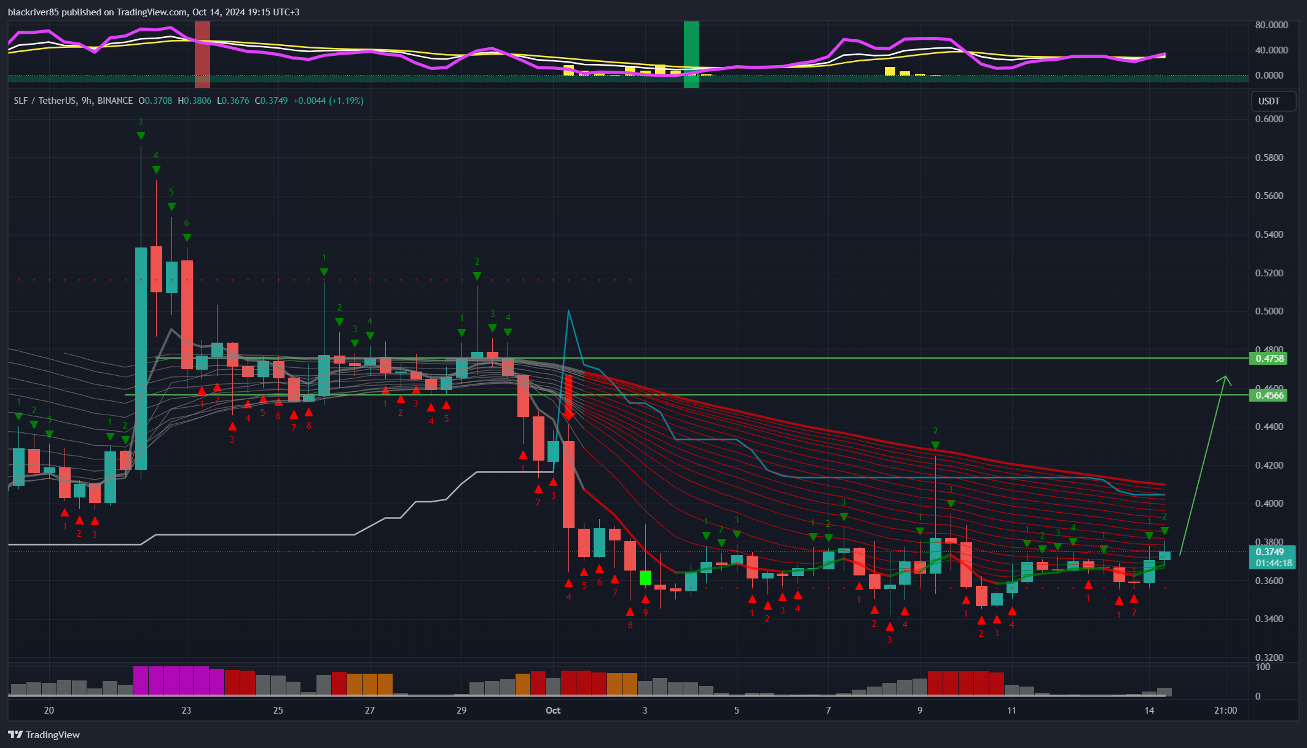Viewport: 1307px width, 748px height.
Task: Click the 21:00 time axis label
Action: click(1226, 711)
